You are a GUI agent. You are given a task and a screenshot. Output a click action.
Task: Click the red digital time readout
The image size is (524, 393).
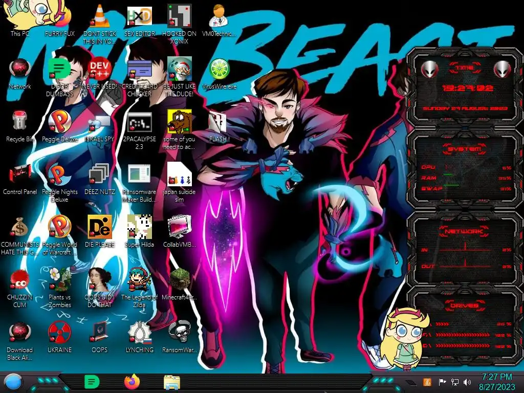[468, 88]
